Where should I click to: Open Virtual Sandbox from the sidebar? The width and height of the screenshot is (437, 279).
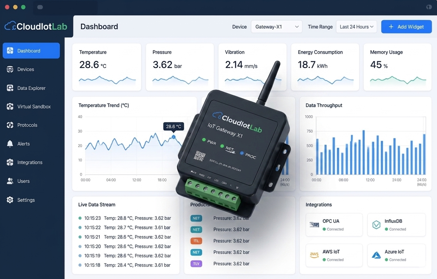pos(31,106)
